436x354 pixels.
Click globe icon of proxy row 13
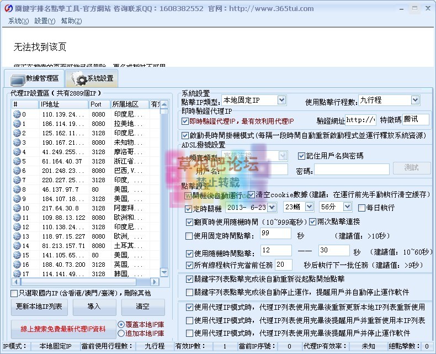[17, 236]
